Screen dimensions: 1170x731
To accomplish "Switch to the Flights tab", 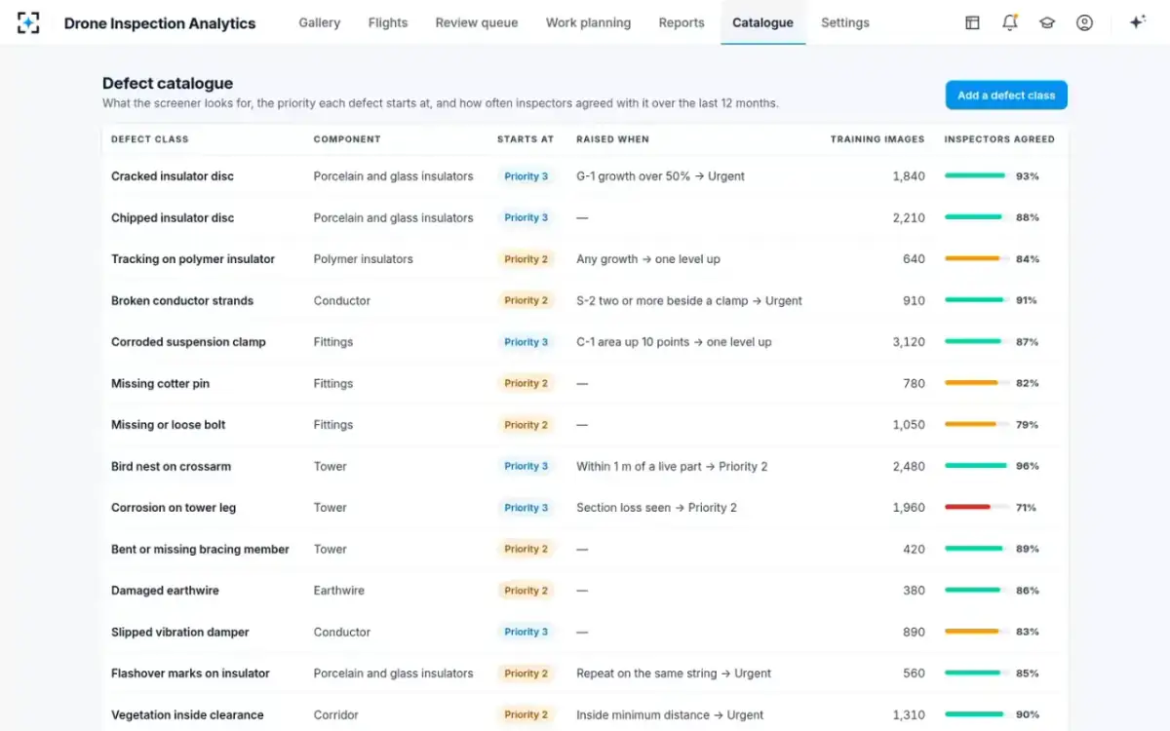I will pos(388,22).
